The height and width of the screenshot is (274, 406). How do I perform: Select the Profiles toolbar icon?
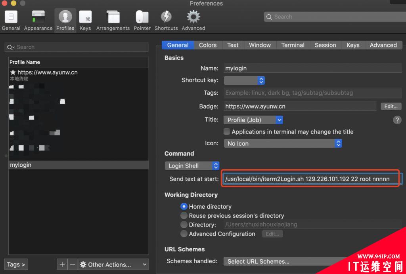[x=65, y=17]
